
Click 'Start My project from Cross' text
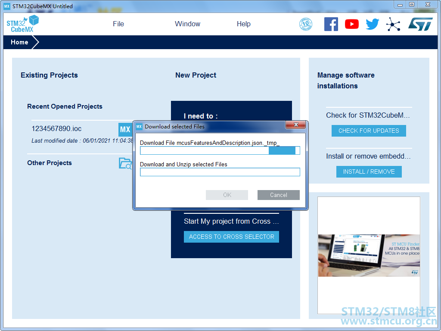coord(231,221)
